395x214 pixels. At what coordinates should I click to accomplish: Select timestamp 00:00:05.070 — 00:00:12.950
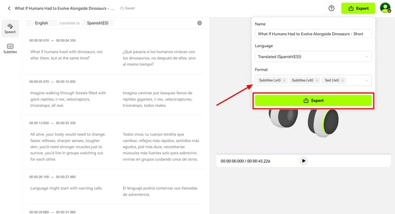[x=53, y=81]
